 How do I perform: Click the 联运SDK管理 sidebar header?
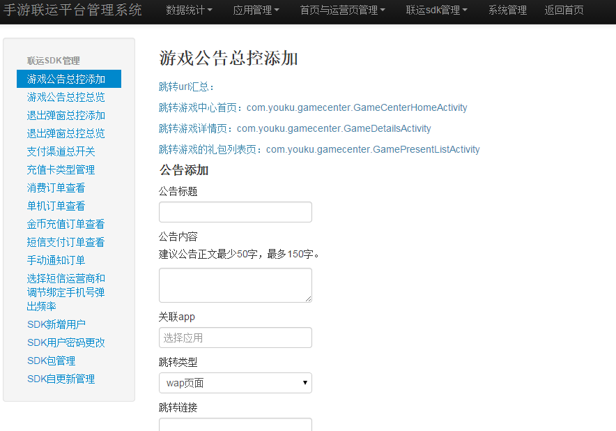click(54, 61)
